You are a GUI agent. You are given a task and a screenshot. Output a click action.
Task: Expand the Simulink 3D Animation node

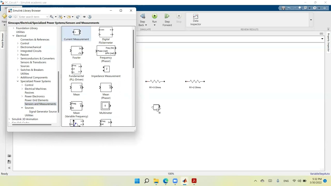9,119
